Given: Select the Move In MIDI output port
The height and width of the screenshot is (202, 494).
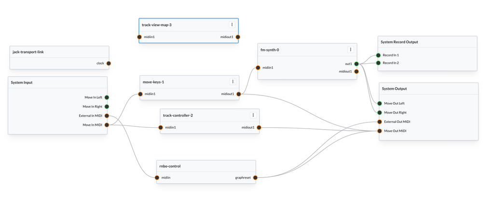Looking at the screenshot, I should 107,125.
